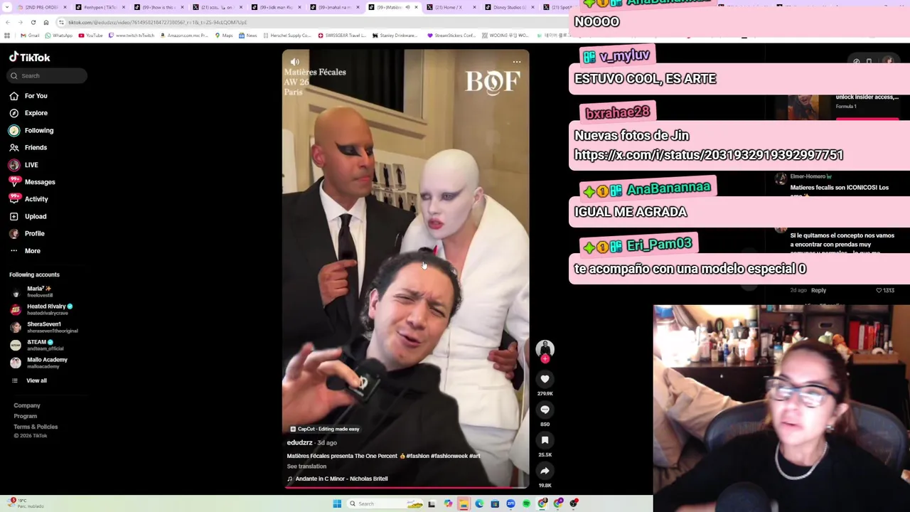The height and width of the screenshot is (512, 910).
Task: Open the Explore compass icon
Action: [x=14, y=113]
